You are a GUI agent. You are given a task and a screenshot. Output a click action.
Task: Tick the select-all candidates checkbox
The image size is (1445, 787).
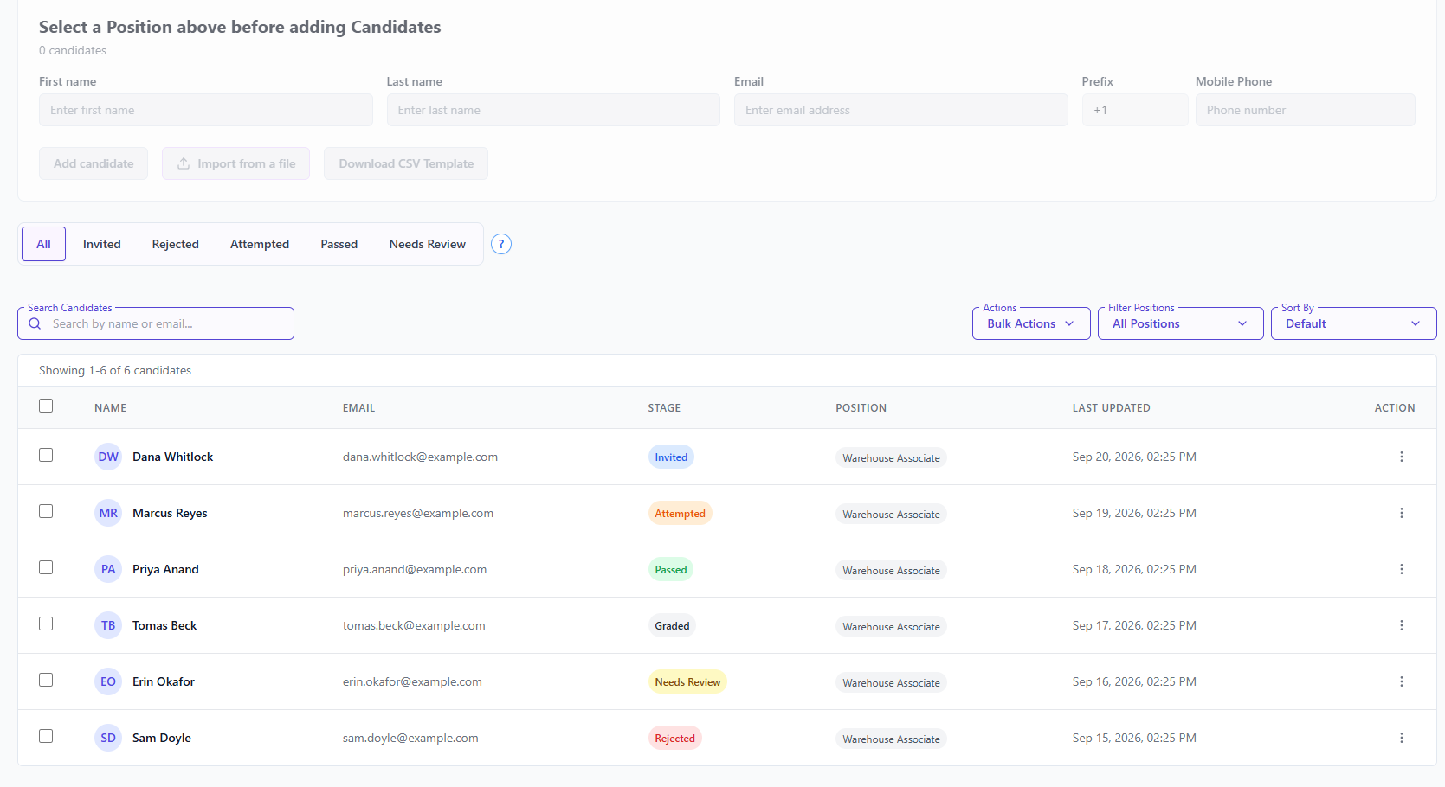46,406
